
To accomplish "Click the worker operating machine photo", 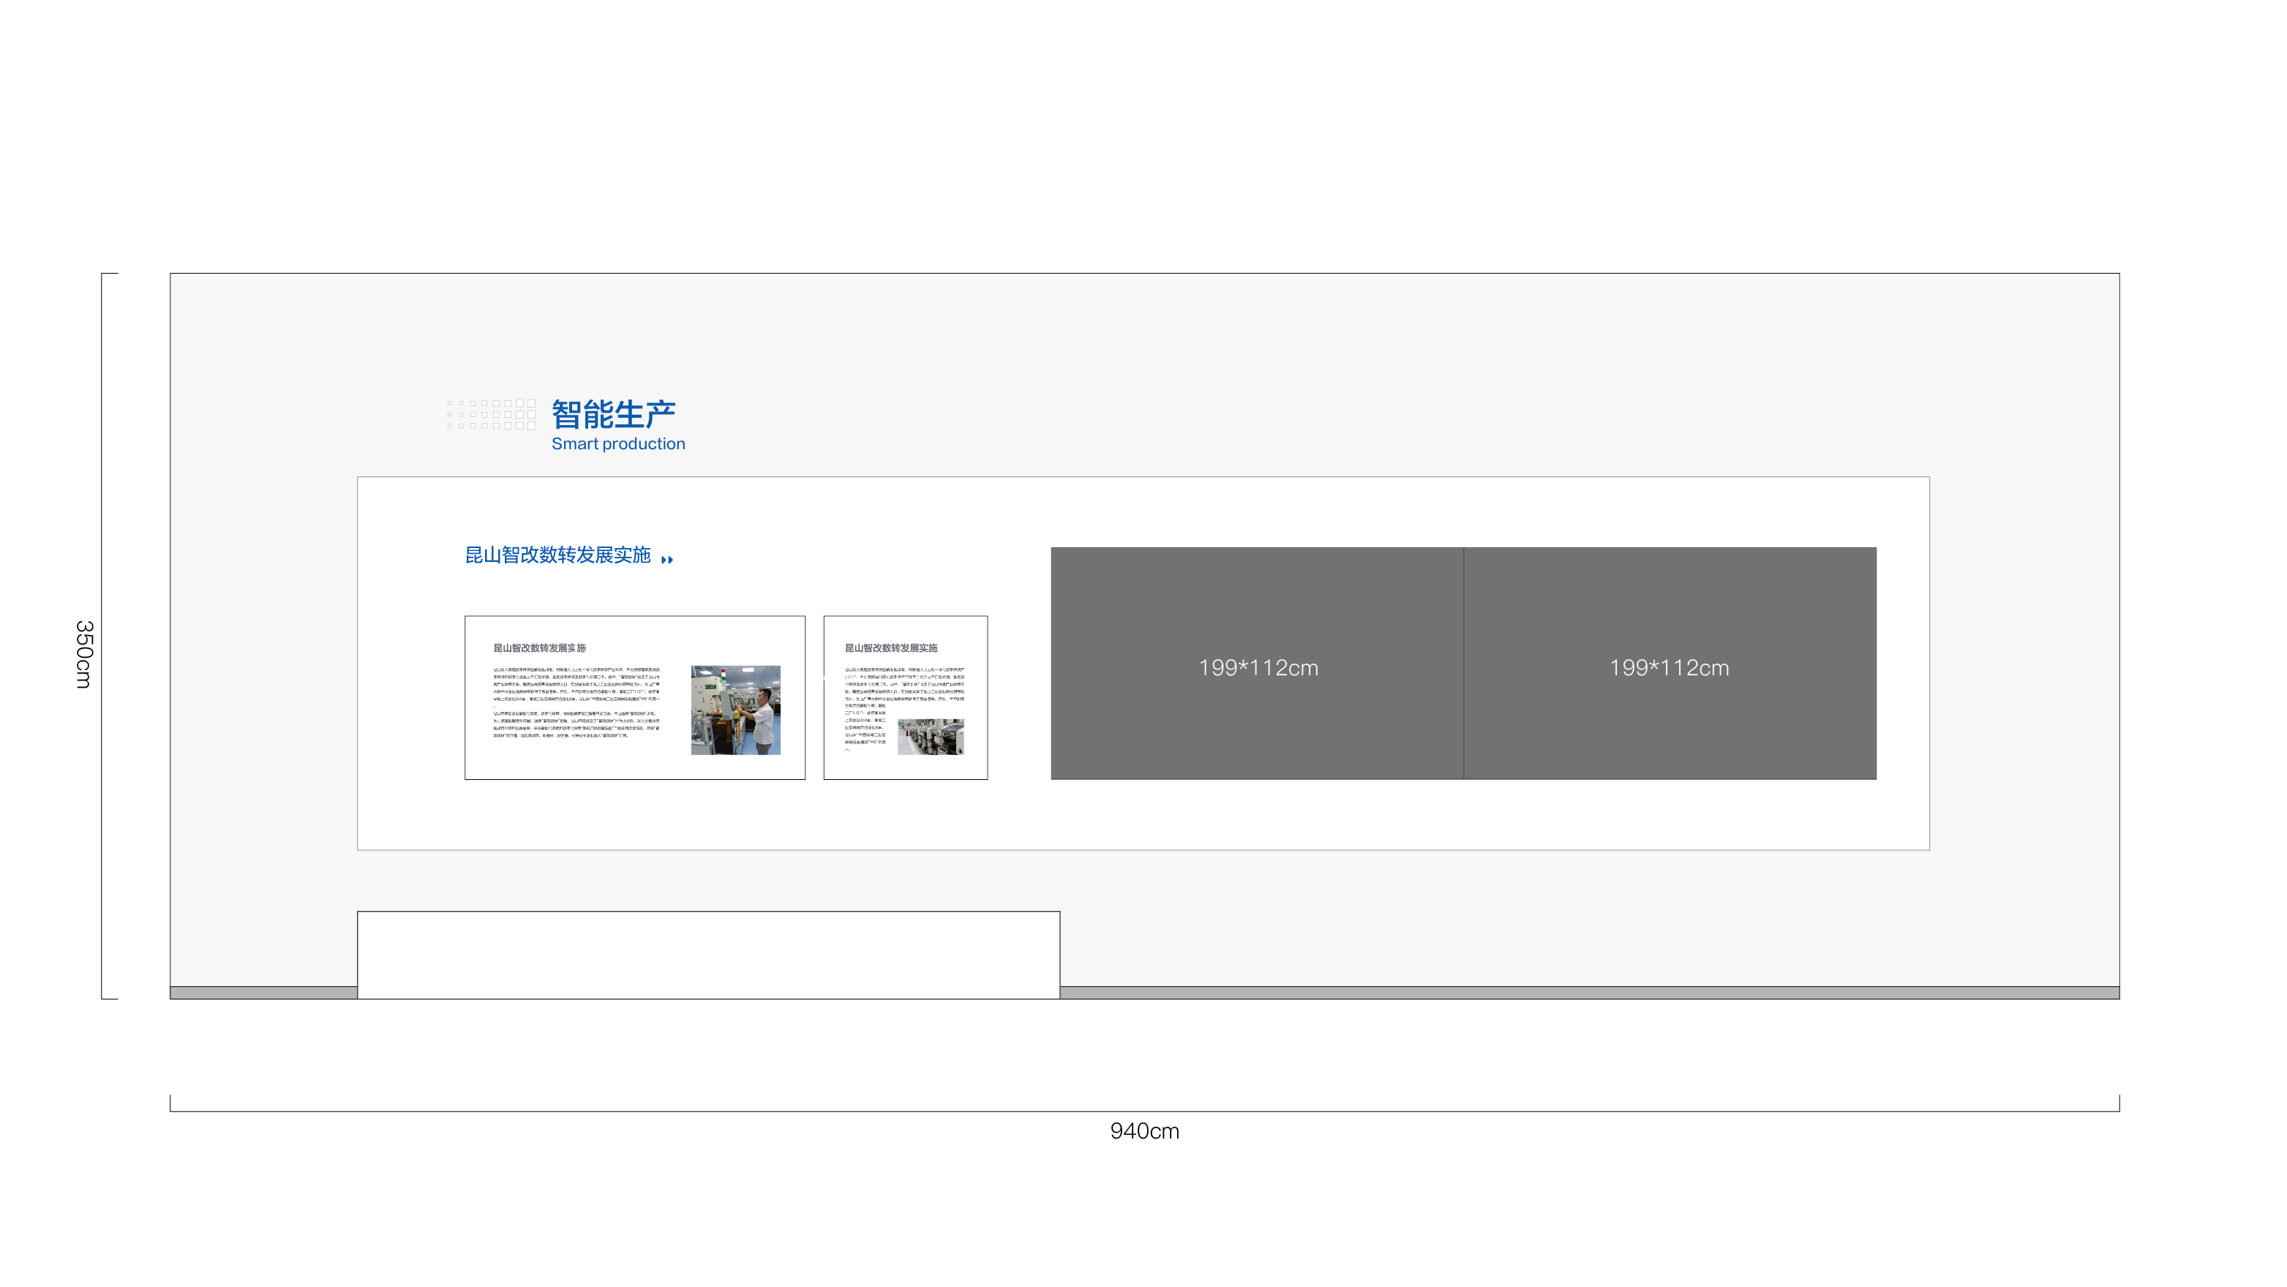I will (735, 710).
